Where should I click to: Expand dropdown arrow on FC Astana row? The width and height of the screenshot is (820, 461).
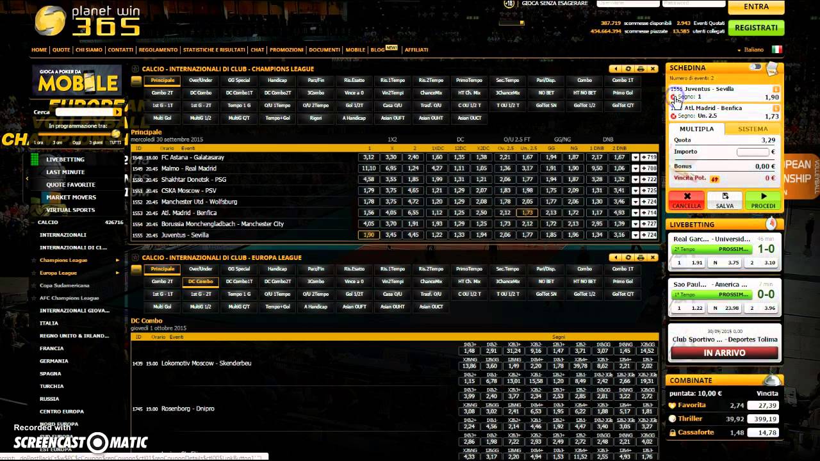click(x=635, y=158)
